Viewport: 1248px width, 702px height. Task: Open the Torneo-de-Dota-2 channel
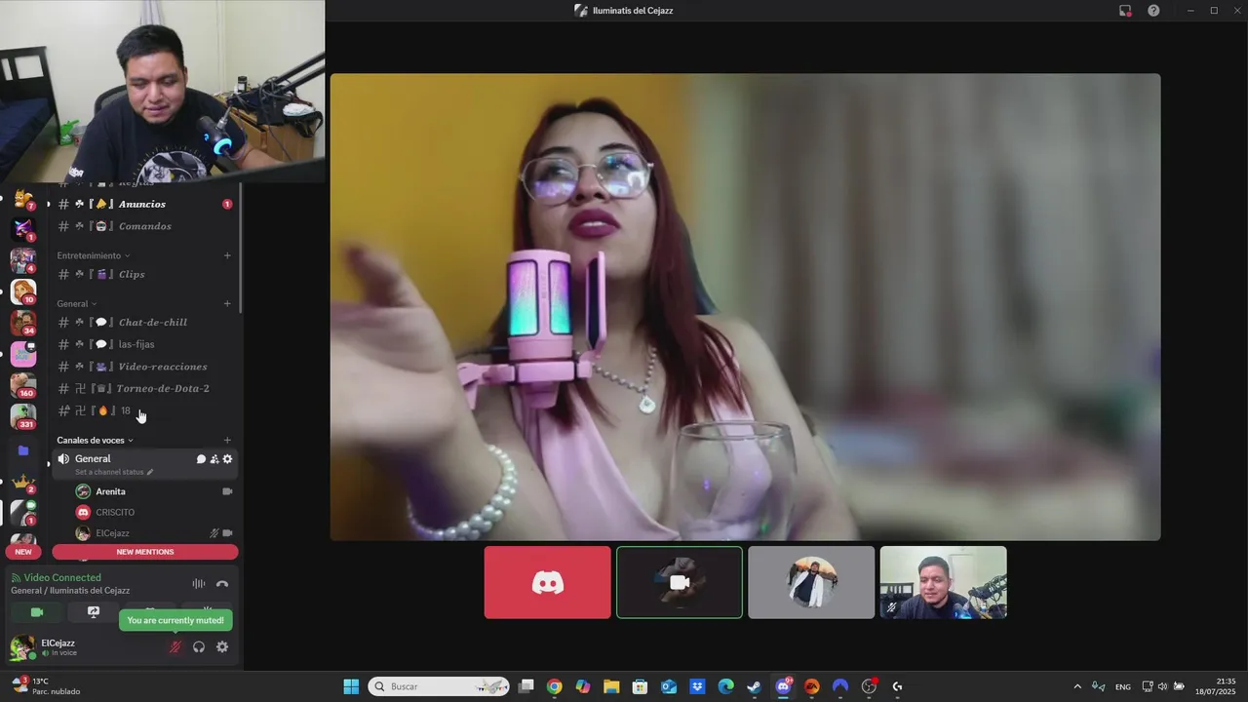click(144, 389)
